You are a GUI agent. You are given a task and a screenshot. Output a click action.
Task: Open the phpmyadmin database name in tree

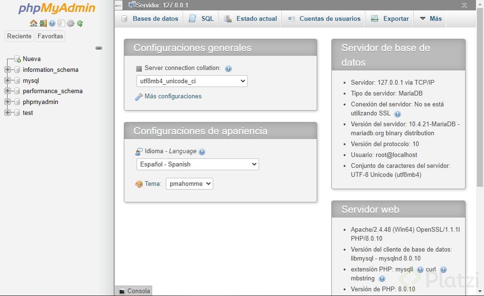point(41,102)
